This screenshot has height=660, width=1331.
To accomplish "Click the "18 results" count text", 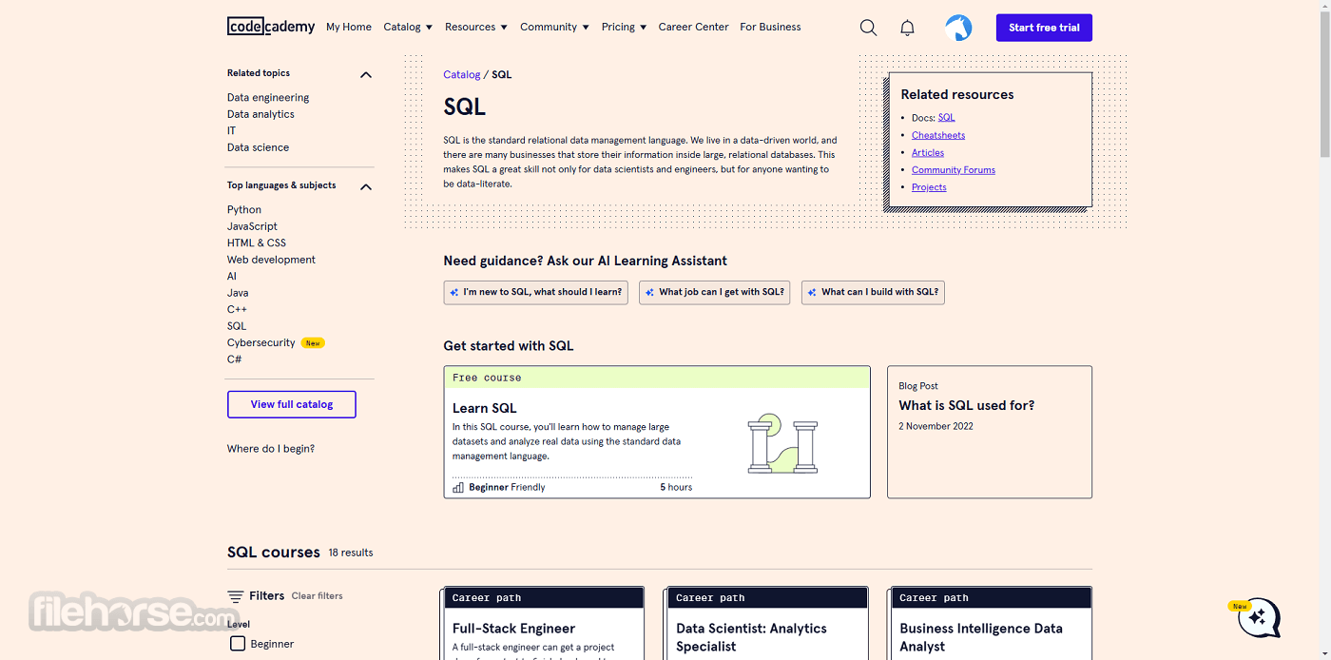I will click(x=351, y=553).
